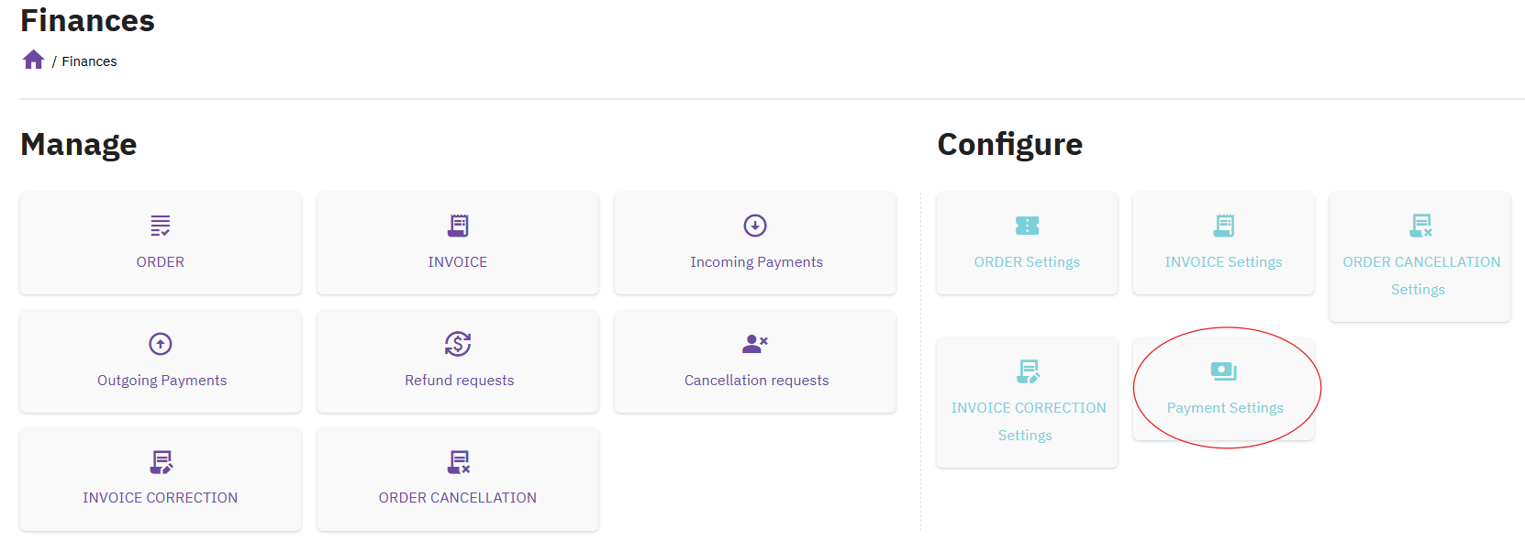Viewport: 1525px width, 542px height.
Task: Click the INVOICE receipt icon
Action: click(x=458, y=226)
